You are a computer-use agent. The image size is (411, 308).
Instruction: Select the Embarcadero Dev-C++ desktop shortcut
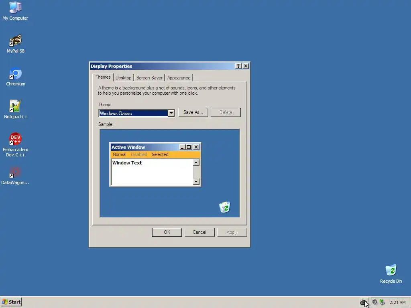coord(16,145)
